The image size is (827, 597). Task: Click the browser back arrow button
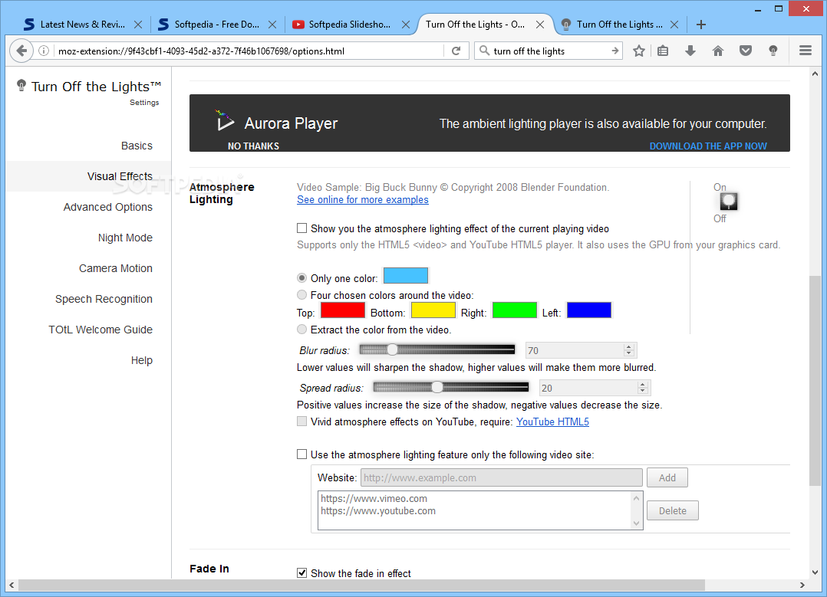pyautogui.click(x=21, y=51)
